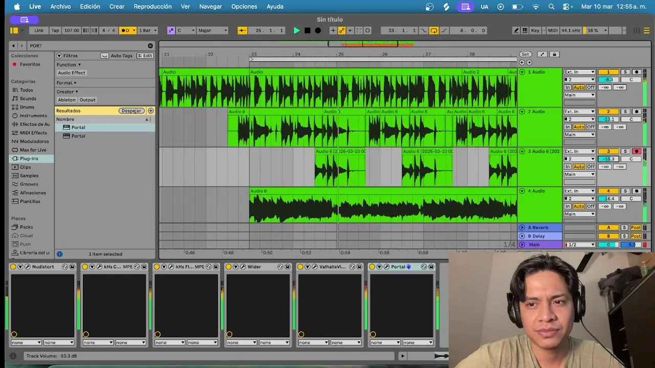Open the root note C dropdown

(186, 31)
